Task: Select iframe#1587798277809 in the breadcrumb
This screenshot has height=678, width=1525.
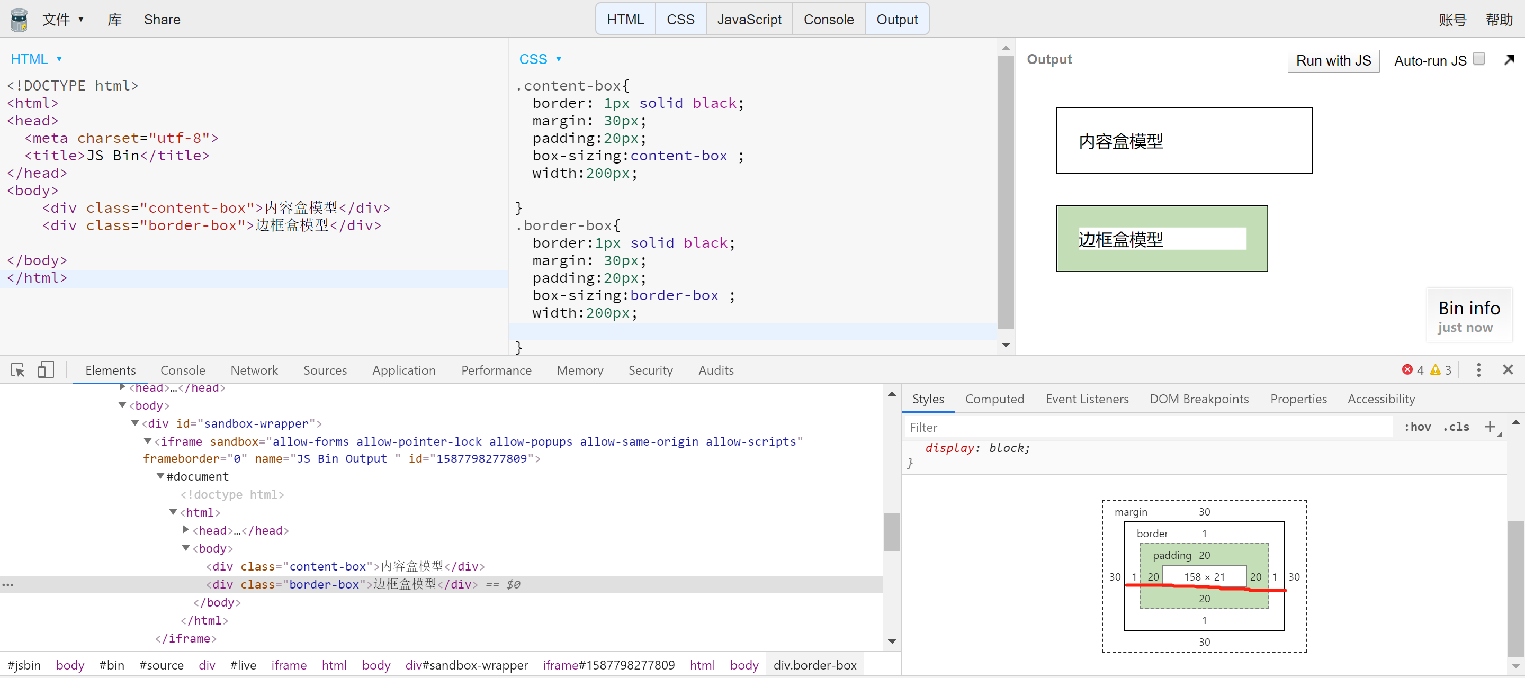Action: tap(608, 664)
